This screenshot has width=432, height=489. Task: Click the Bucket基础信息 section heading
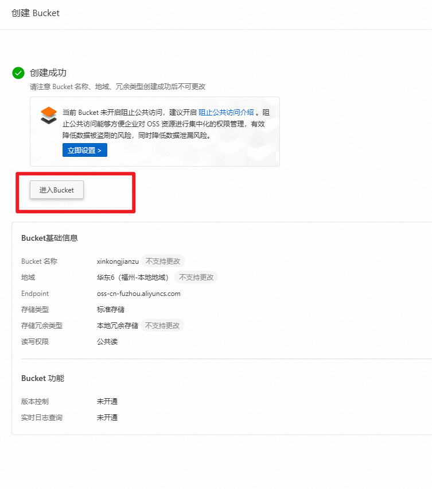[x=49, y=238]
